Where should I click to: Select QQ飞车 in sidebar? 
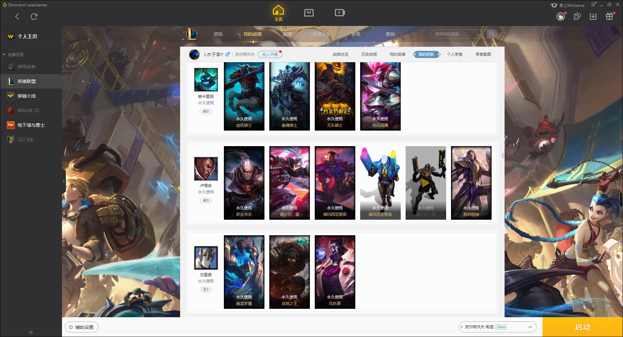pyautogui.click(x=31, y=140)
